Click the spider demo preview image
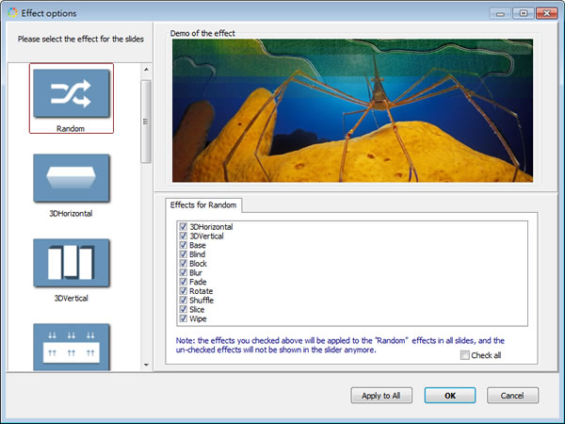Screen dimensions: 565x424 click(x=352, y=110)
